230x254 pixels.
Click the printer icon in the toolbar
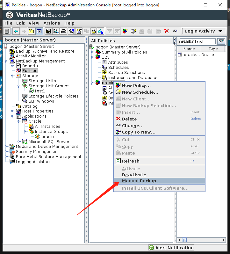64,31
